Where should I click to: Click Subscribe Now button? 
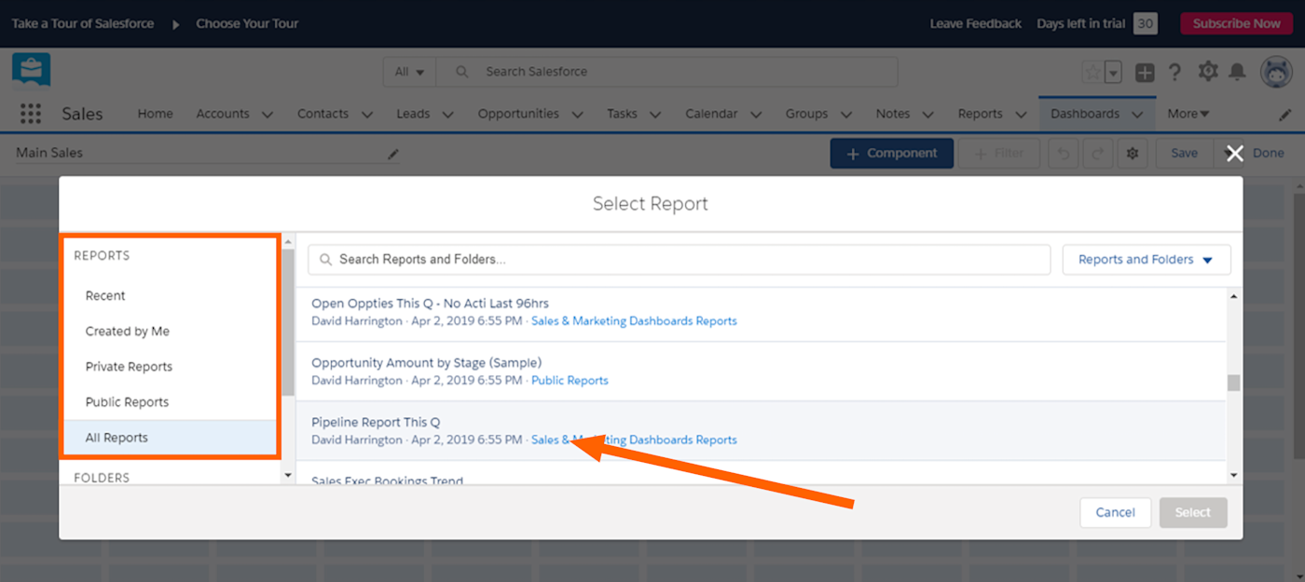1236,23
